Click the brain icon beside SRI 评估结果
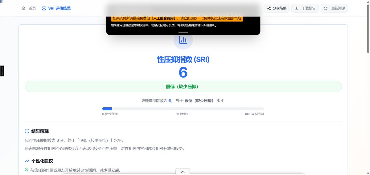Image resolution: width=370 pixels, height=175 pixels. (44, 8)
